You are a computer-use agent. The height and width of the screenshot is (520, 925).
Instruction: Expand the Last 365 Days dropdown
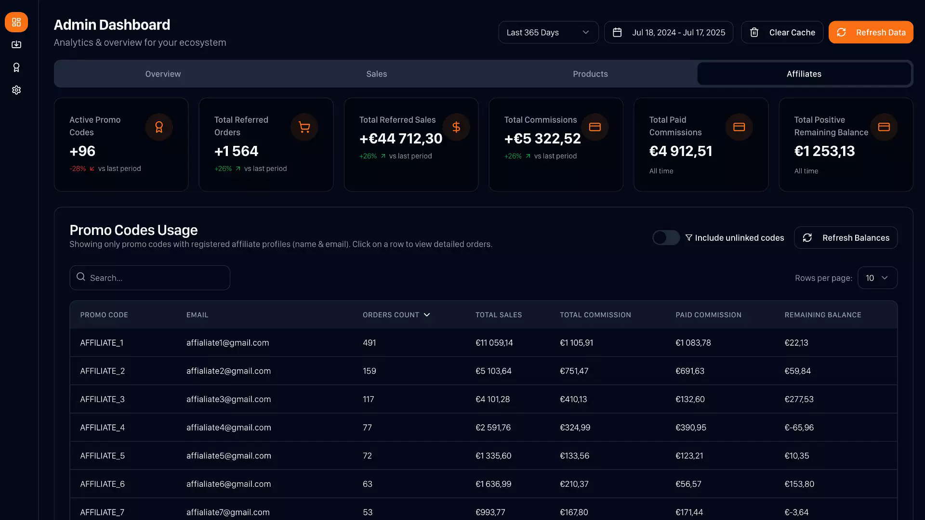pyautogui.click(x=548, y=32)
